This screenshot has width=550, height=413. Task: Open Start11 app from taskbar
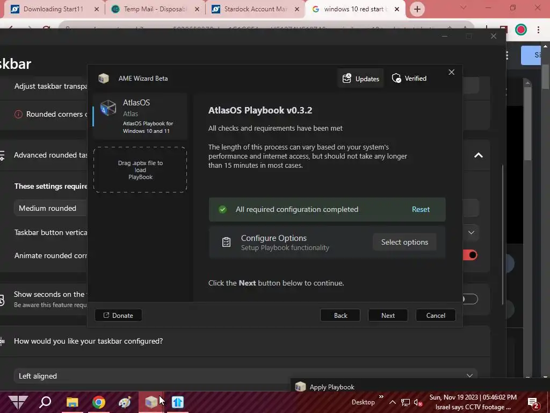178,402
